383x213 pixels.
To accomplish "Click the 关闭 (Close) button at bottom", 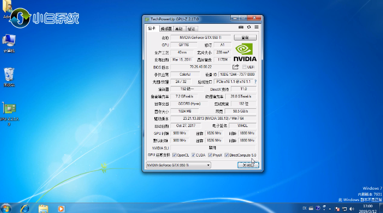I will tap(247, 165).
